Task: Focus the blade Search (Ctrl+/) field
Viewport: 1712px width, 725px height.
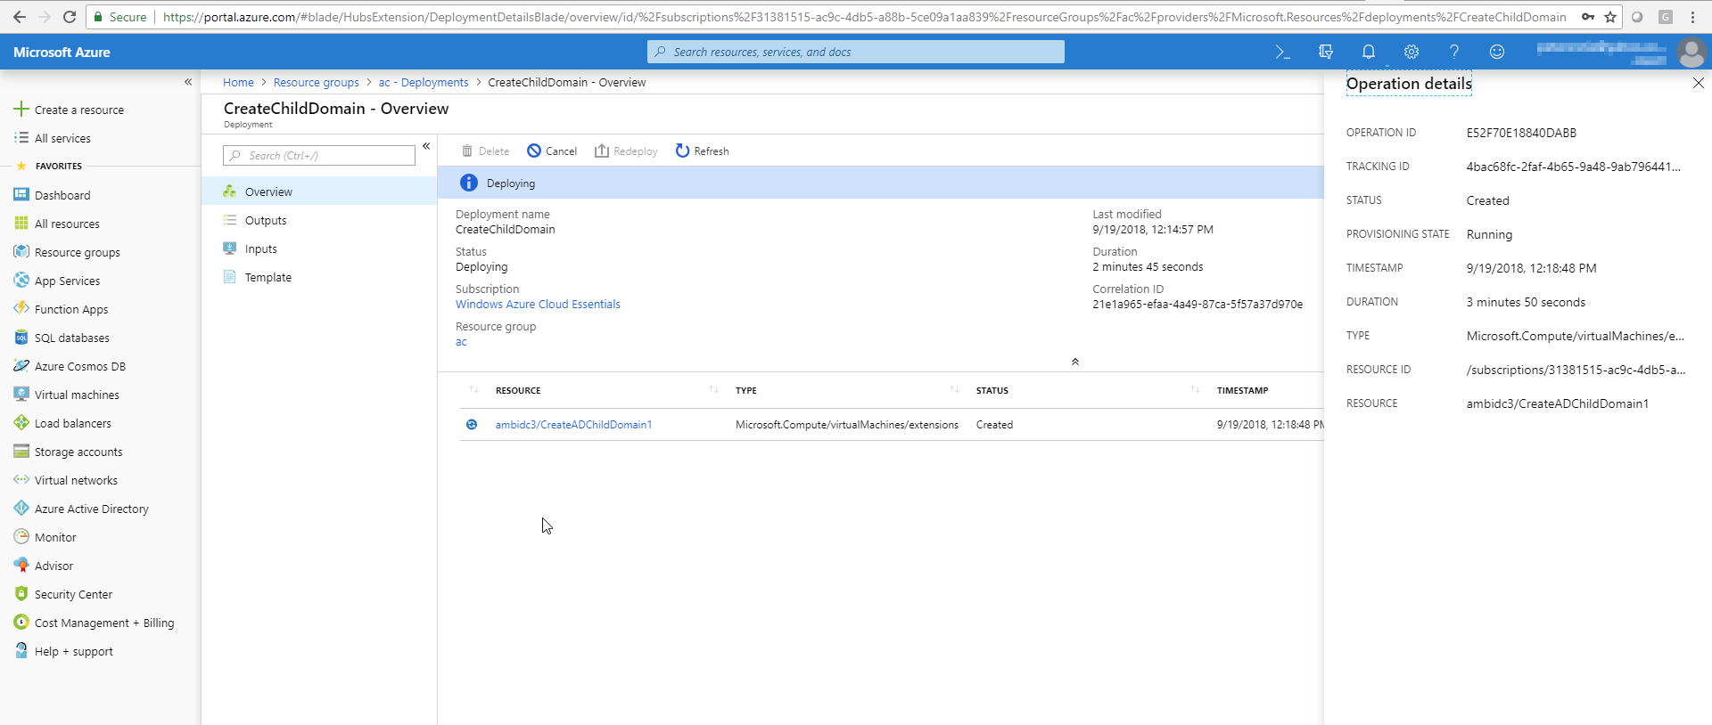Action: point(319,155)
